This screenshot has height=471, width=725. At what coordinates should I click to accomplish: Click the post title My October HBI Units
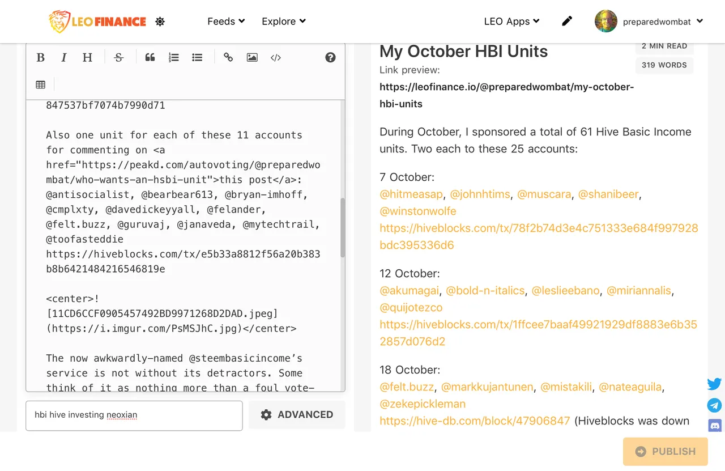[x=464, y=51]
